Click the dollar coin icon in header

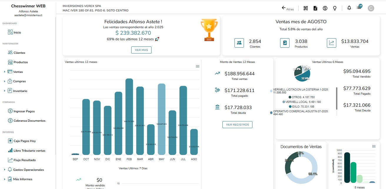(325, 8)
